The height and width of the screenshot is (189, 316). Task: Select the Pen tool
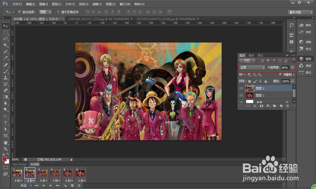pyautogui.click(x=5, y=116)
